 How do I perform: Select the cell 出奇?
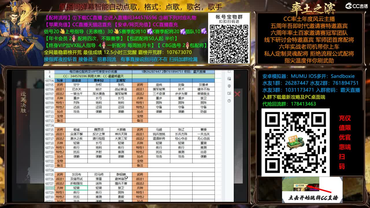click(x=203, y=152)
